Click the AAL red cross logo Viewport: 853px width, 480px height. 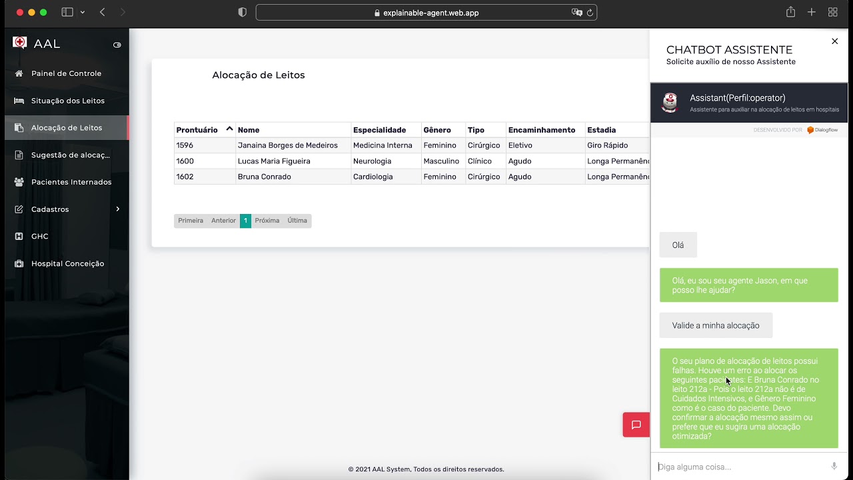(20, 43)
